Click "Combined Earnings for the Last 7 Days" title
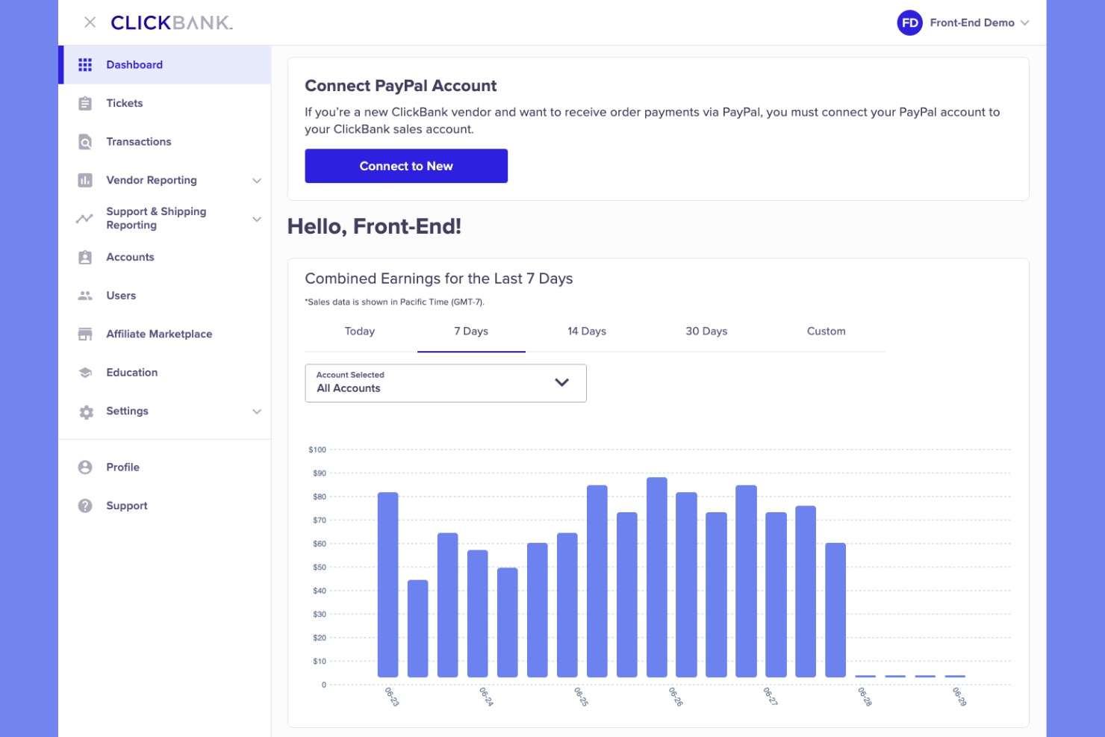 439,279
